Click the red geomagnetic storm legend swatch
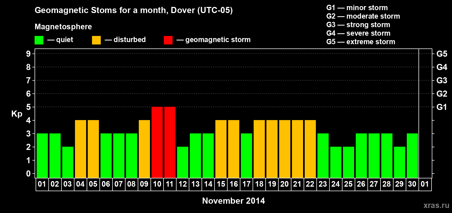The height and width of the screenshot is (213, 452). (x=168, y=40)
